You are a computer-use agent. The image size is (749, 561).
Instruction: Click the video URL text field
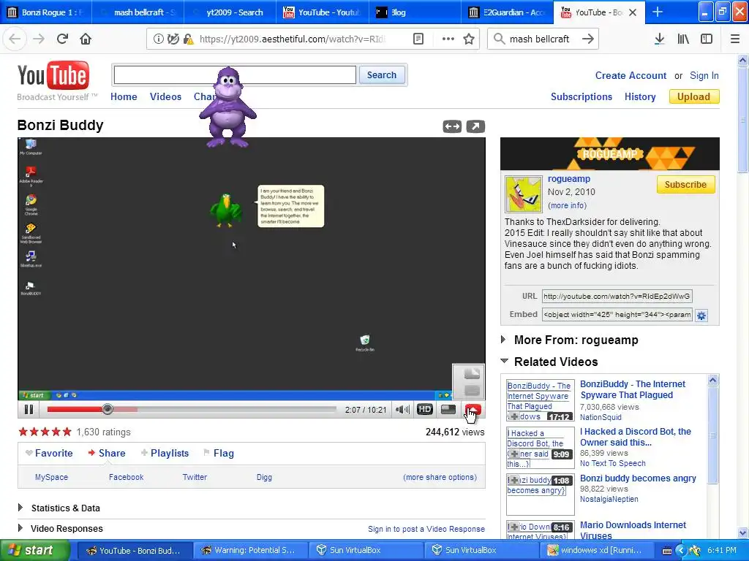pyautogui.click(x=617, y=297)
